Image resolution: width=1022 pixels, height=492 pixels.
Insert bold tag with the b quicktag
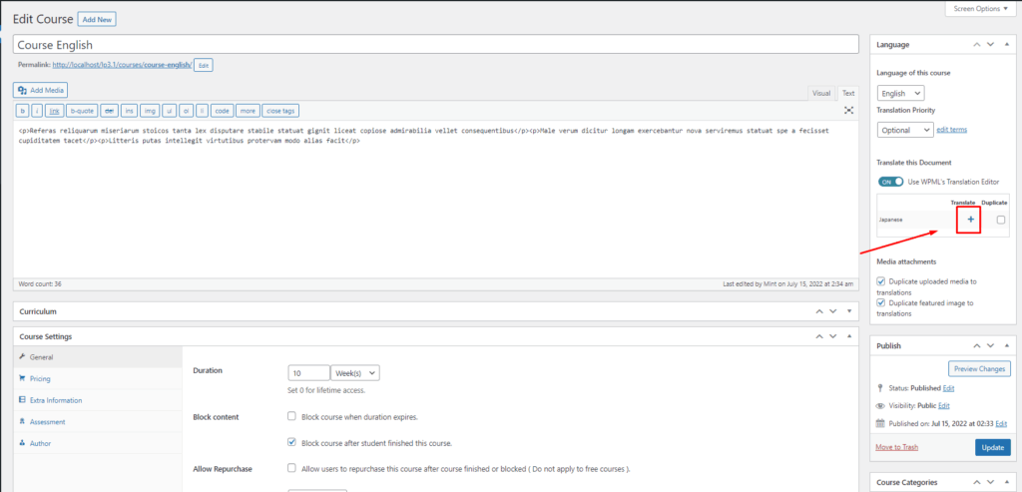[x=23, y=111]
